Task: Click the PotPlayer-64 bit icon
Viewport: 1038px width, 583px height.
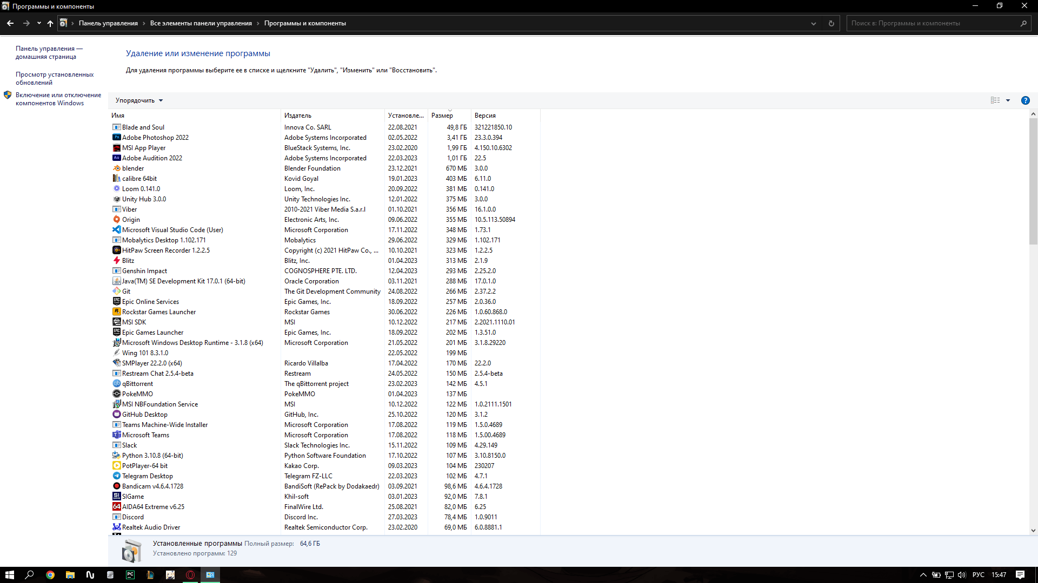Action: 116,466
